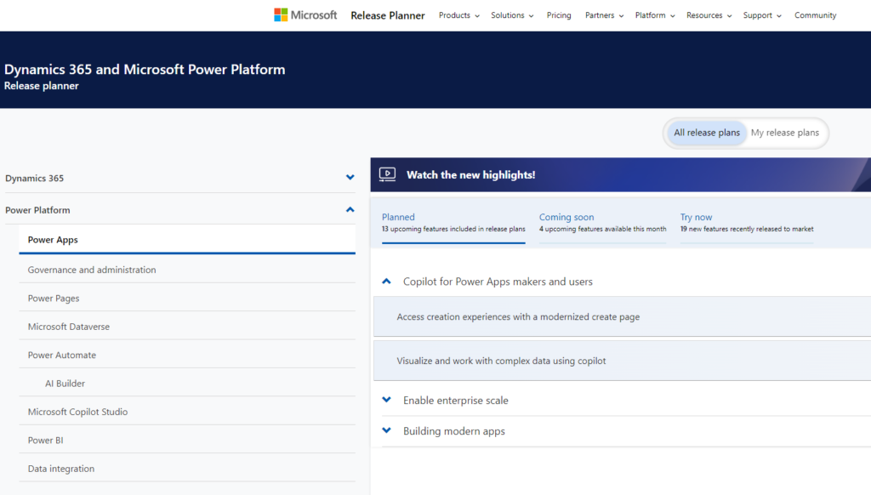Click the Microsoft logo
This screenshot has height=495, width=871.
(x=305, y=15)
